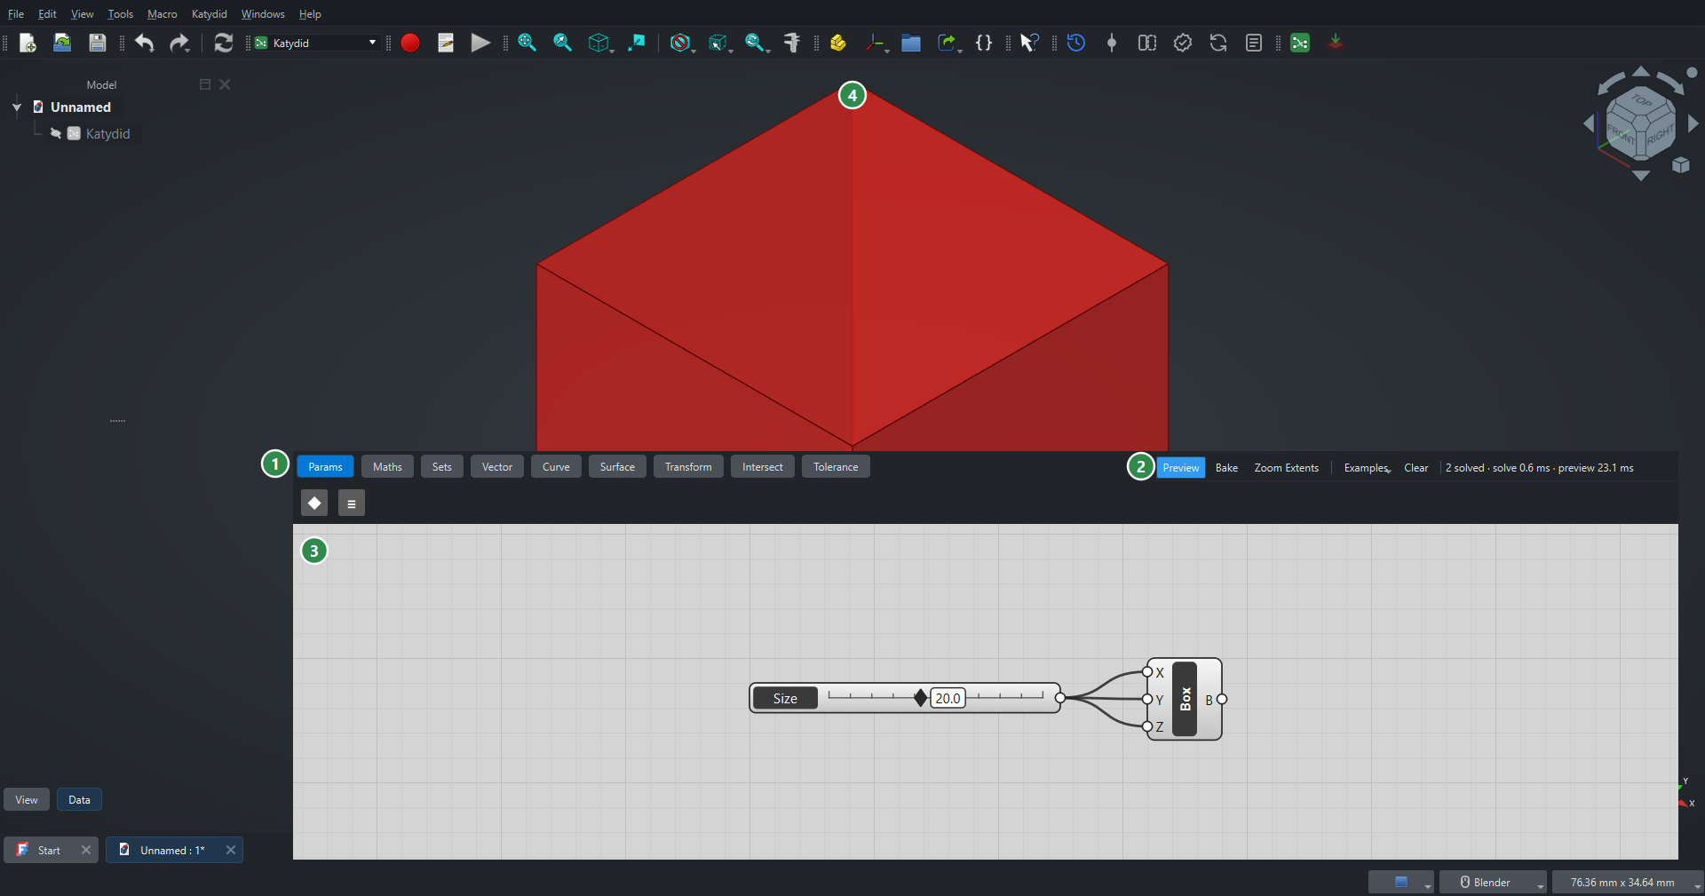
Task: Click the Refresh recompute icon
Action: pos(224,43)
